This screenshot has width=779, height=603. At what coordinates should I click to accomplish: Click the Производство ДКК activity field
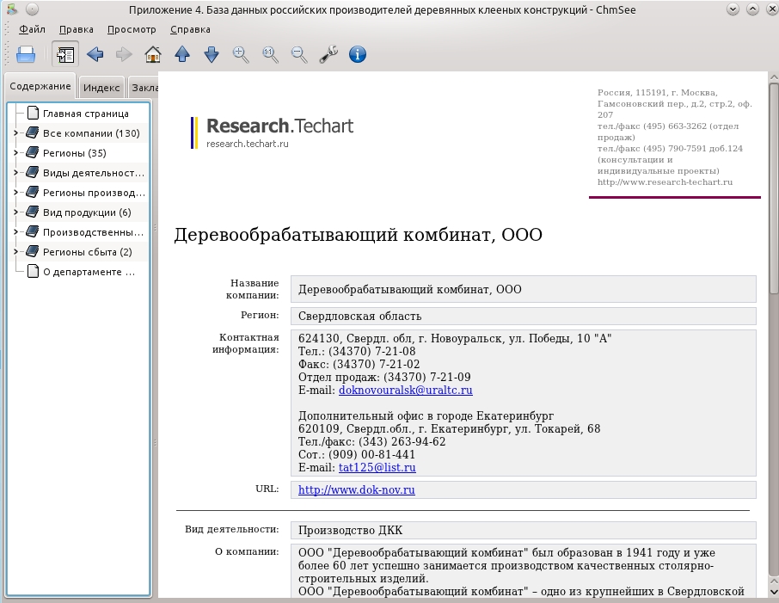523,531
